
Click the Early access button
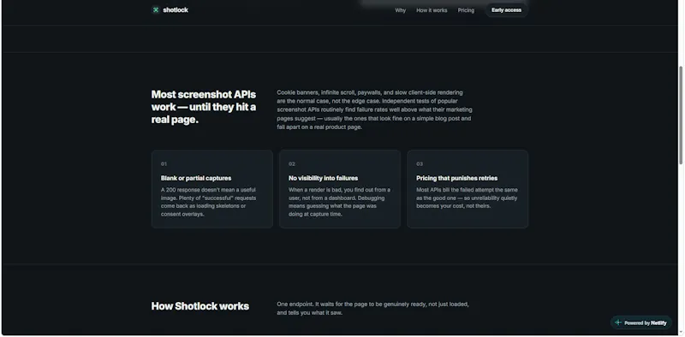[506, 10]
